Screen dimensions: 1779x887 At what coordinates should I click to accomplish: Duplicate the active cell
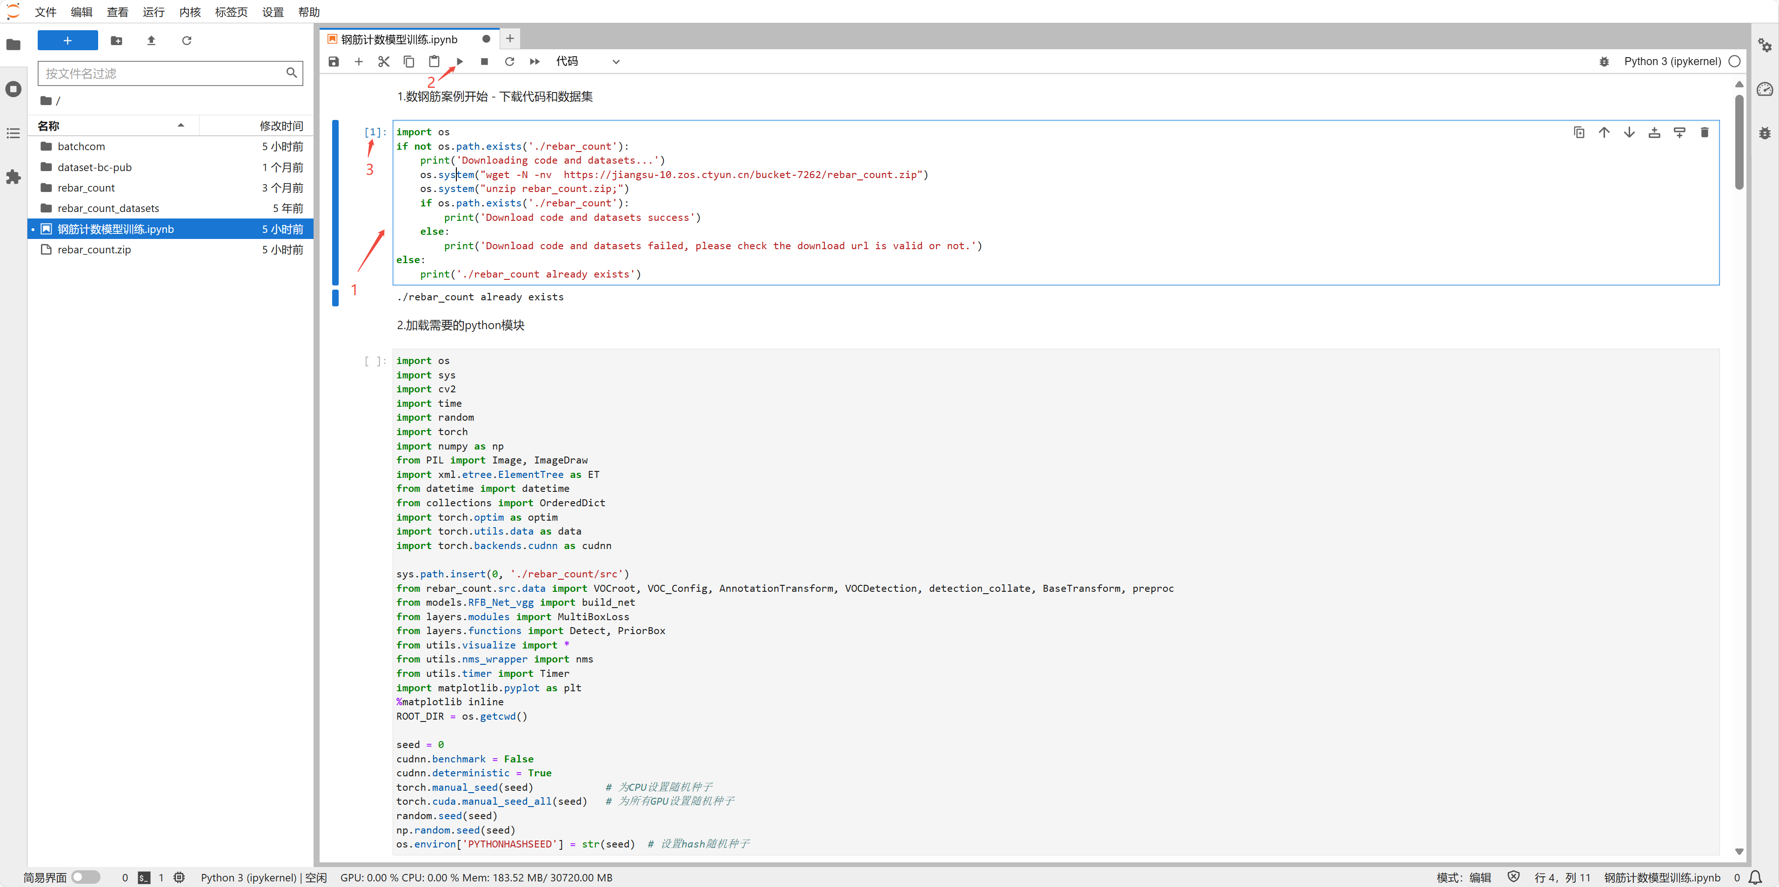[x=1579, y=132]
